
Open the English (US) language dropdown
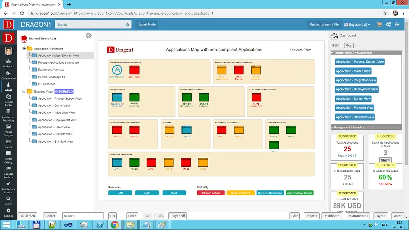(357, 24)
